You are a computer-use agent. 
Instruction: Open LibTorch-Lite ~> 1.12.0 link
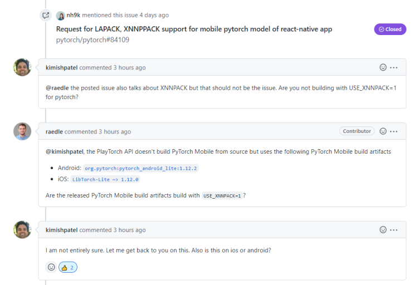pos(105,179)
